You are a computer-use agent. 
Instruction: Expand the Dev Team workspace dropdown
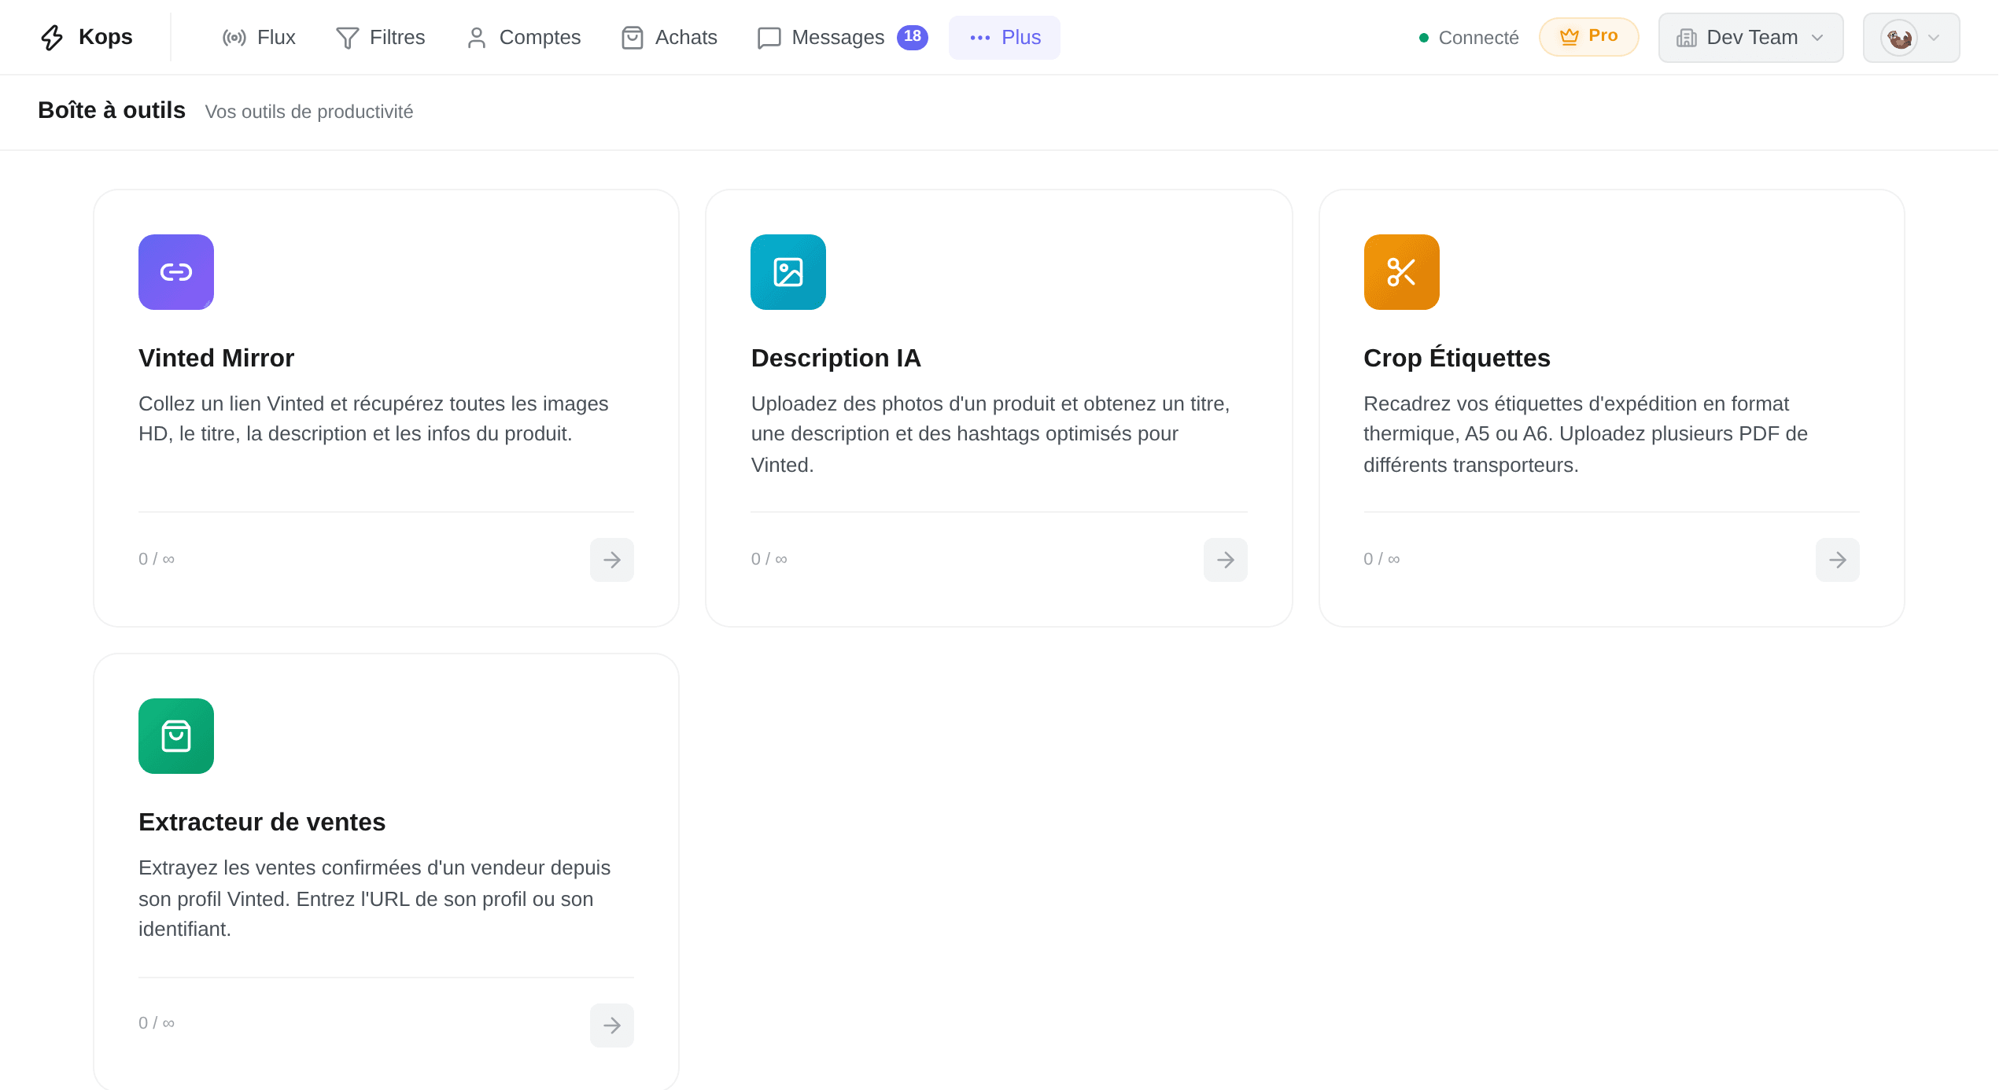(x=1750, y=37)
